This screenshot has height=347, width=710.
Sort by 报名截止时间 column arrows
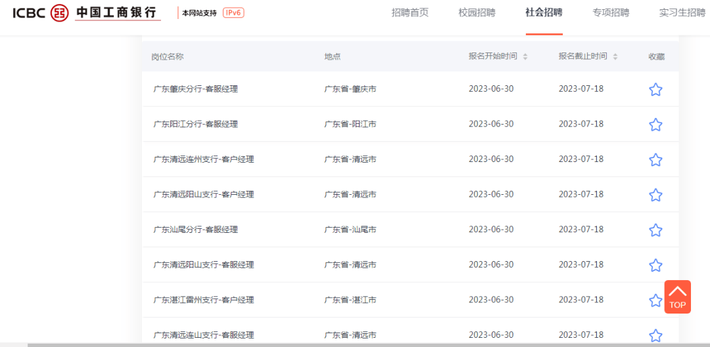pos(615,57)
